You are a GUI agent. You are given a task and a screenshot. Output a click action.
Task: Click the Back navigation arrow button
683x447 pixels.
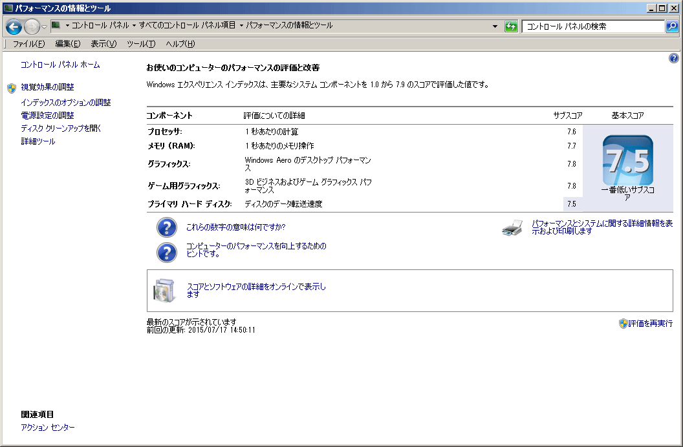(14, 26)
